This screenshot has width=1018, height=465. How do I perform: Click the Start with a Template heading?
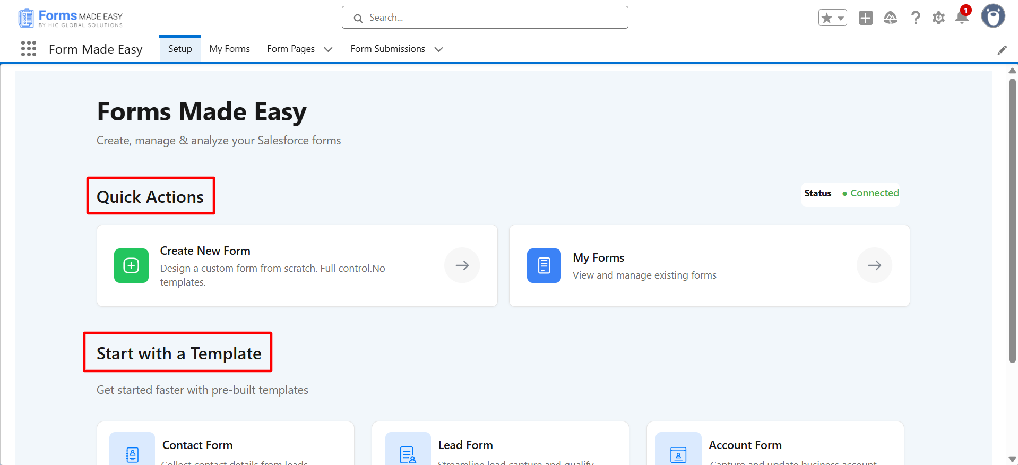(x=179, y=354)
